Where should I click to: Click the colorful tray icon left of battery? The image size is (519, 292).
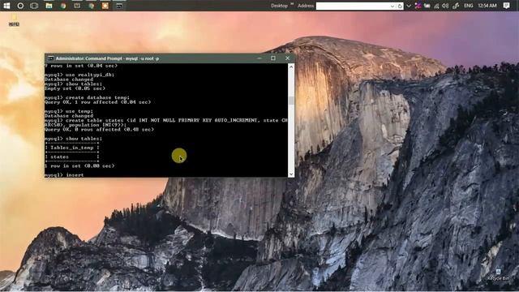point(418,6)
